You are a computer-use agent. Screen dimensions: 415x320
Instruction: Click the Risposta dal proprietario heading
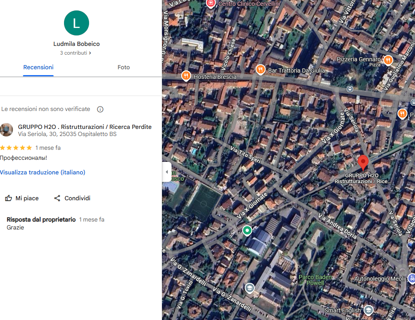41,220
